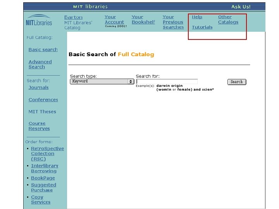Click the MIT Libraries logo
The width and height of the screenshot is (279, 209).
pos(39,20)
